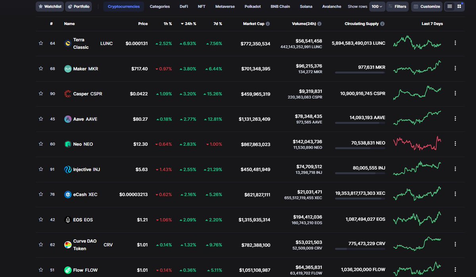Select the Cryptocurrencies tab
Screen dimensions: 476x277
click(124, 6)
